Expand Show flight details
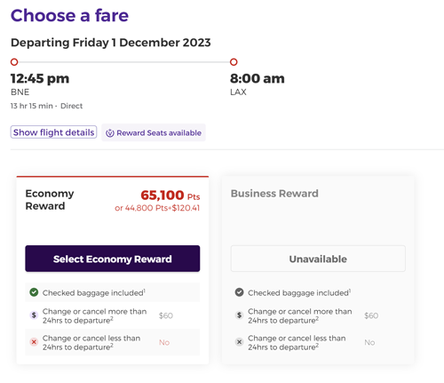The width and height of the screenshot is (444, 383). [x=53, y=132]
